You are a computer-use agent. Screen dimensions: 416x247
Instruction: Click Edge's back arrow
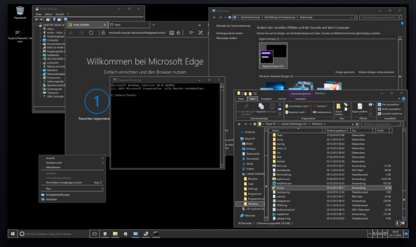point(71,33)
